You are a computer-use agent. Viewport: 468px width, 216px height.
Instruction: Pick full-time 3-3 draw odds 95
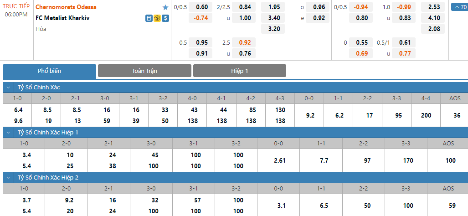pyautogui.click(x=398, y=115)
